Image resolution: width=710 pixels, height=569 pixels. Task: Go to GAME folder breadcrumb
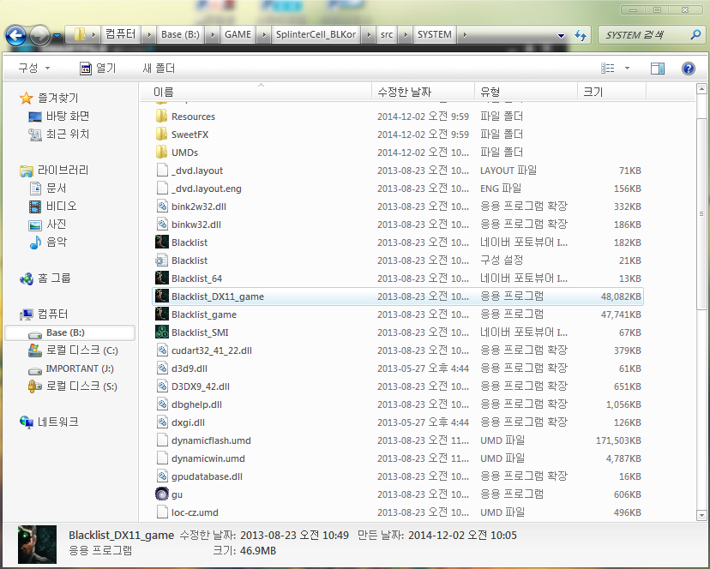point(238,34)
